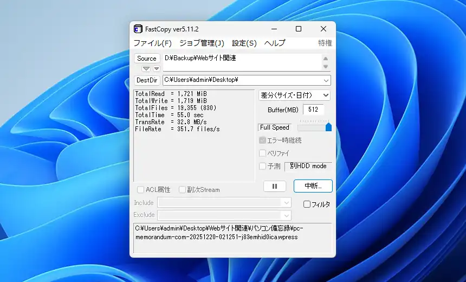The width and height of the screenshot is (466, 282).
Task: Expand the Include filter dropdown
Action: 286,203
